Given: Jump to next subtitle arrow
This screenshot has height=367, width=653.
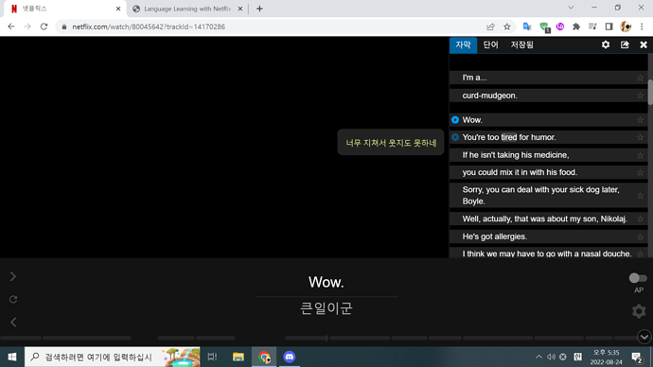Looking at the screenshot, I should point(13,276).
